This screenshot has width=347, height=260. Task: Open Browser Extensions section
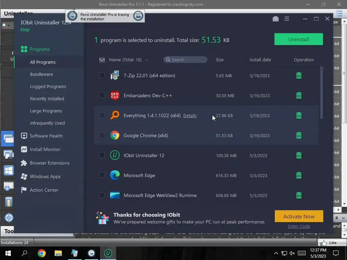pyautogui.click(x=45, y=163)
